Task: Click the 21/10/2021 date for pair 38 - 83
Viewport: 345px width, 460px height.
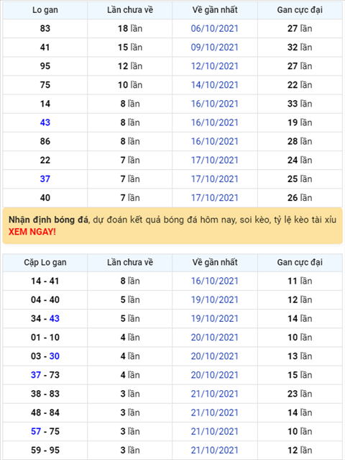Action: click(215, 393)
